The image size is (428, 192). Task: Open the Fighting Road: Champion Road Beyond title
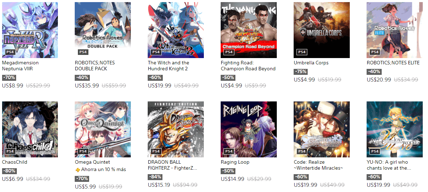pos(248,66)
